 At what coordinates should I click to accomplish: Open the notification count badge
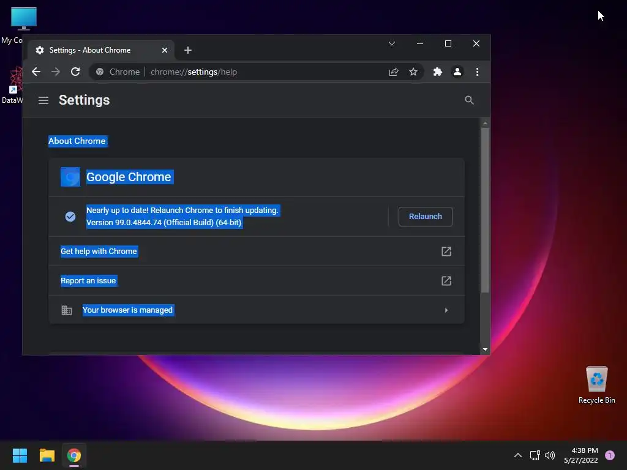[610, 455]
